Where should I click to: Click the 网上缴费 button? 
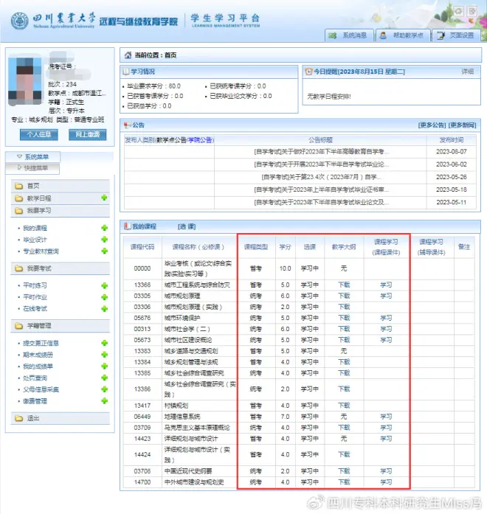86,134
